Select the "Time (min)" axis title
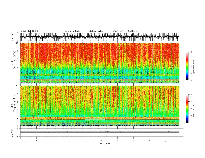 pyautogui.click(x=104, y=143)
